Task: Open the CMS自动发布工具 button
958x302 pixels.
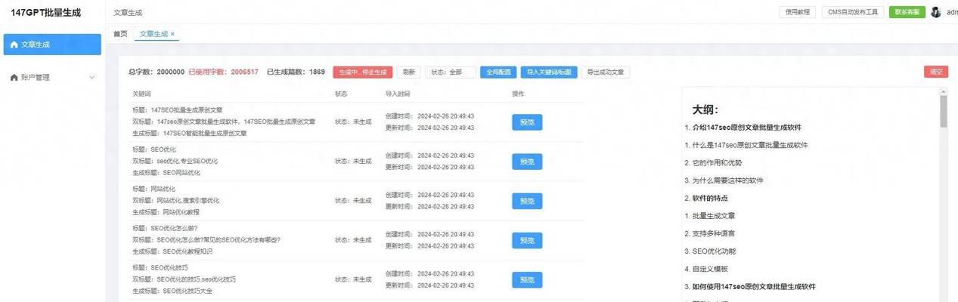Action: 853,12
